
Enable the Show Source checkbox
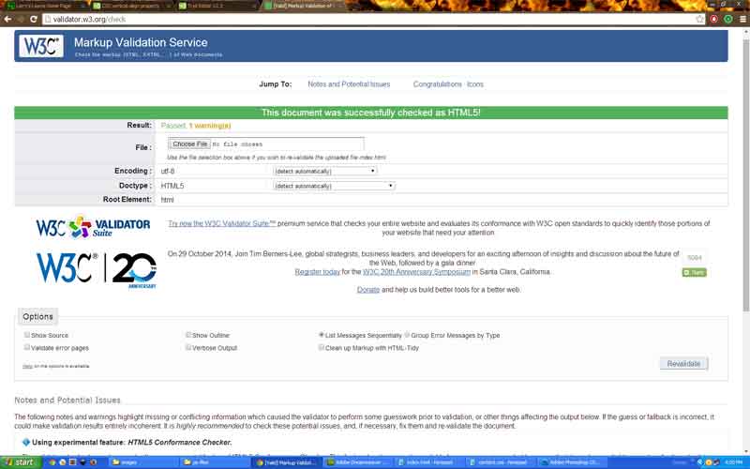coord(27,335)
